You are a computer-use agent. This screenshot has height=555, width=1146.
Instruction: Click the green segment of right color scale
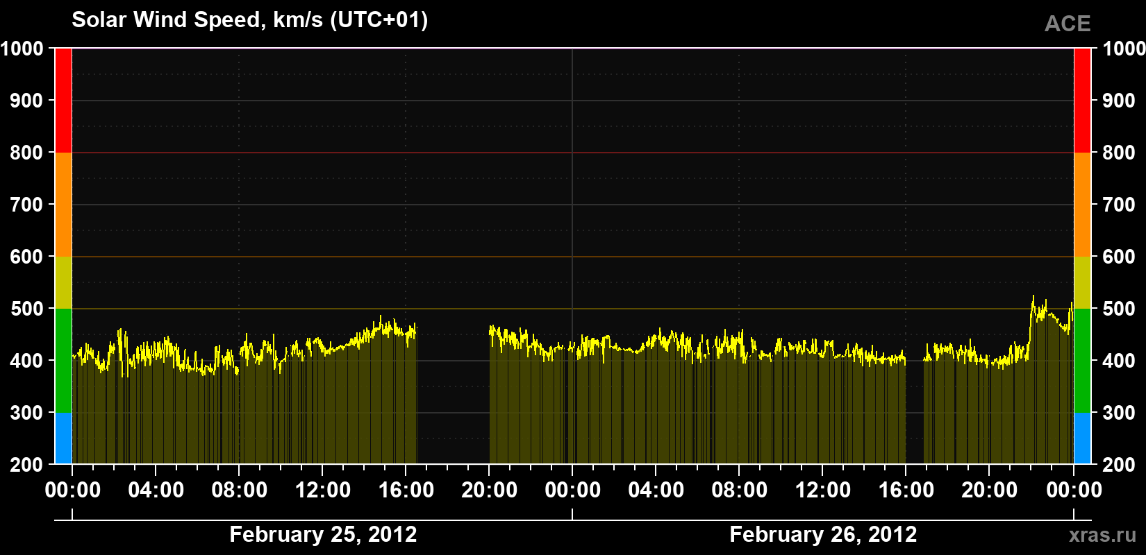coord(1082,361)
